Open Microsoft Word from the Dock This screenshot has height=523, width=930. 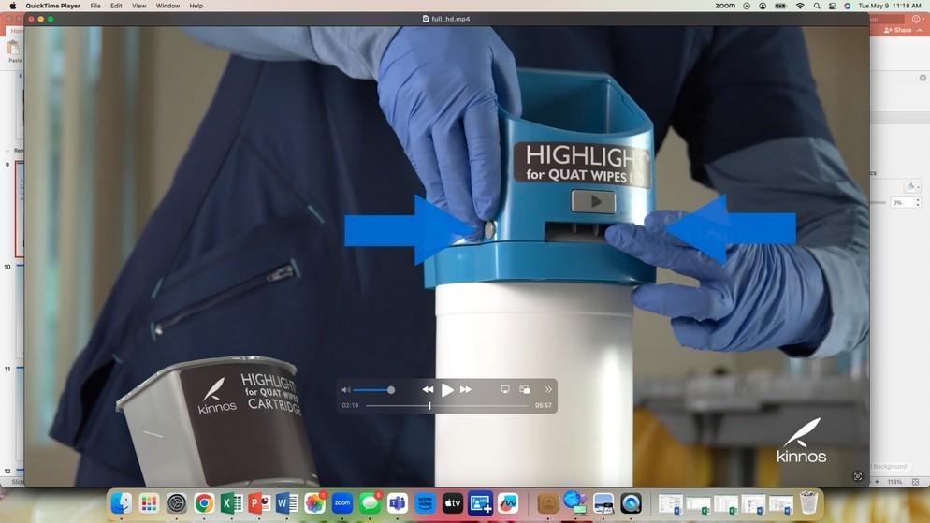pyautogui.click(x=287, y=503)
